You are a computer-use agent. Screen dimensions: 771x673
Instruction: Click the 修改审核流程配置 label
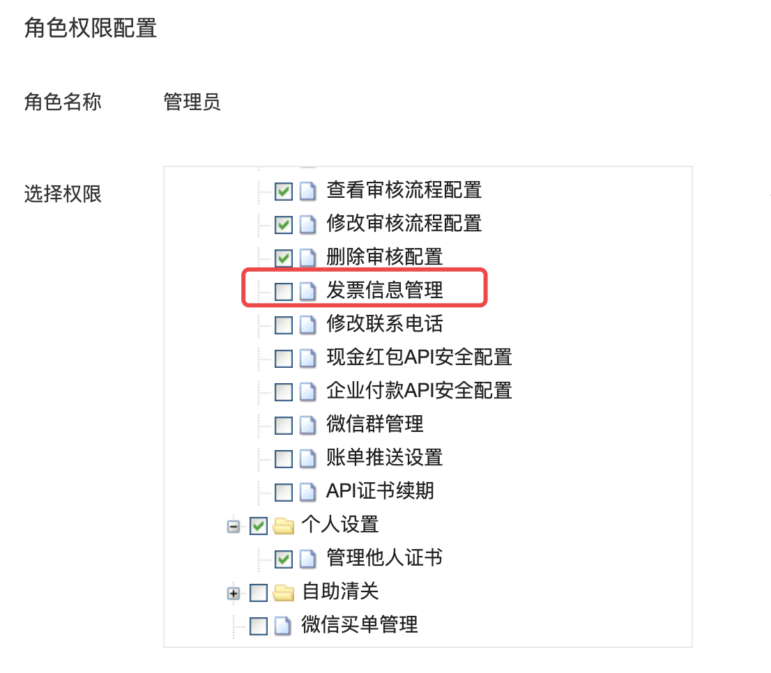point(404,224)
